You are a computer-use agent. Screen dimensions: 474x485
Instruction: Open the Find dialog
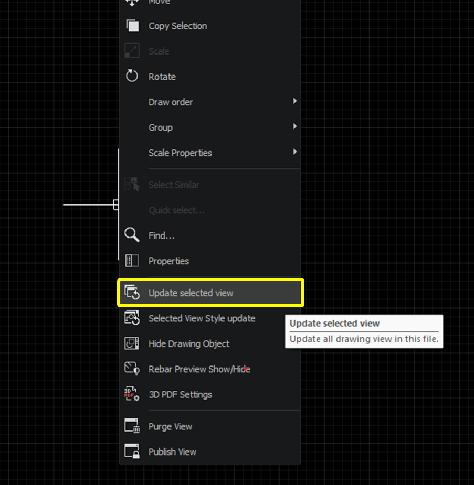pyautogui.click(x=161, y=235)
